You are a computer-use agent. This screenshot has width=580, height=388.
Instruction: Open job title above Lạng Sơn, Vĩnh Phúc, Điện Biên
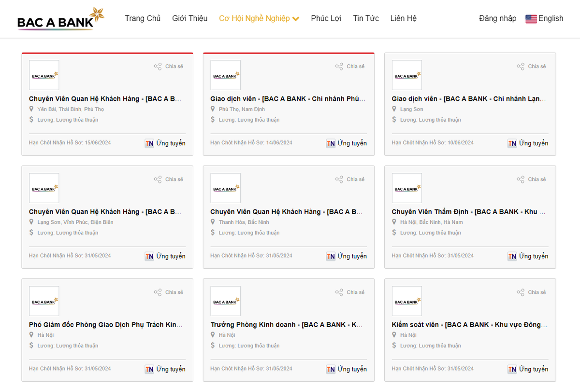pos(105,211)
